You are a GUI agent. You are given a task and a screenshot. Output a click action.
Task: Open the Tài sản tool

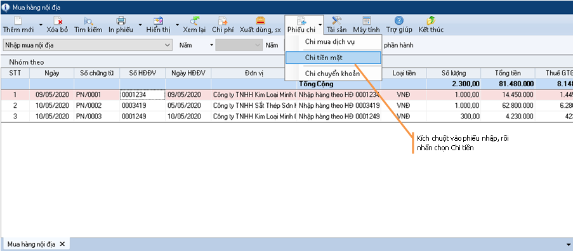coord(336,21)
